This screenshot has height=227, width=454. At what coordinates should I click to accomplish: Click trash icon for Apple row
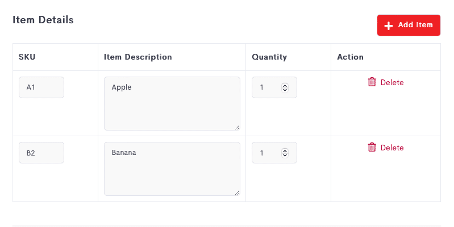pos(372,82)
